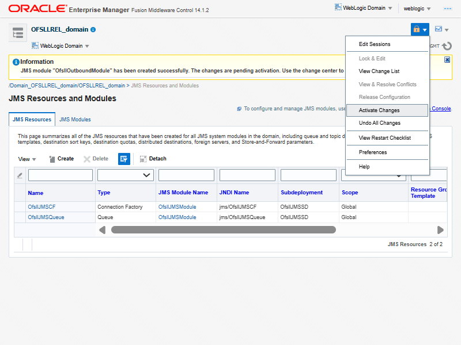Click the left scroll arrow of the table
The image size is (461, 345).
103,229
